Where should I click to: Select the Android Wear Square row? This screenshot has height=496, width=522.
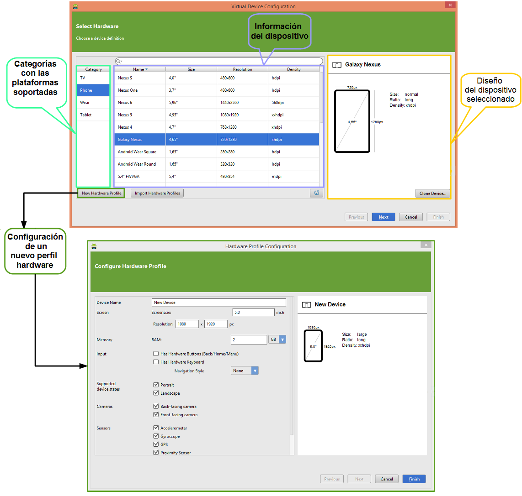[217, 151]
